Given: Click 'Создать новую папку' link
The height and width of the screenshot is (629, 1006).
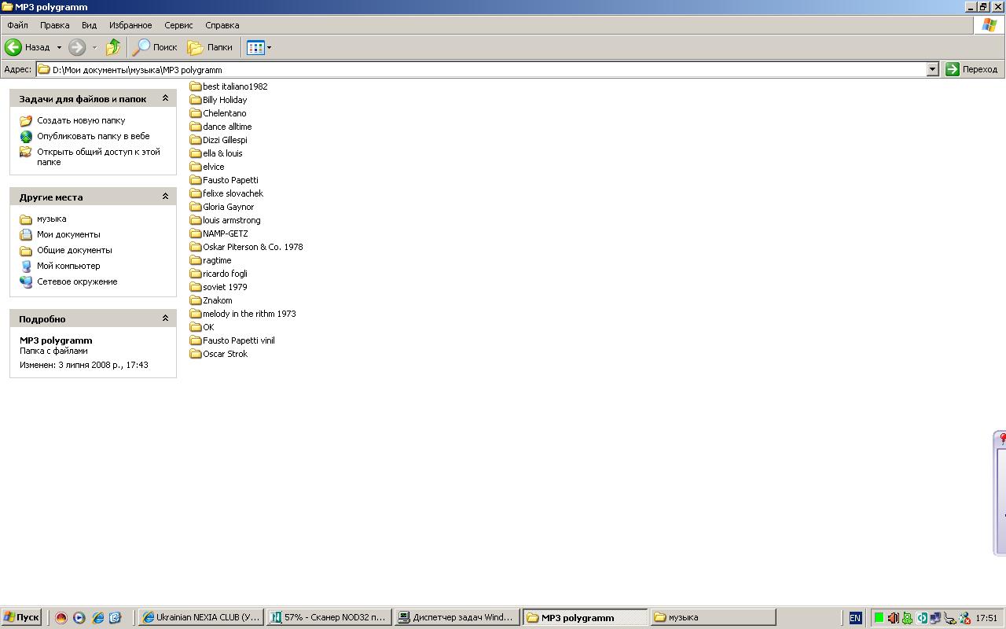Looking at the screenshot, I should [81, 120].
